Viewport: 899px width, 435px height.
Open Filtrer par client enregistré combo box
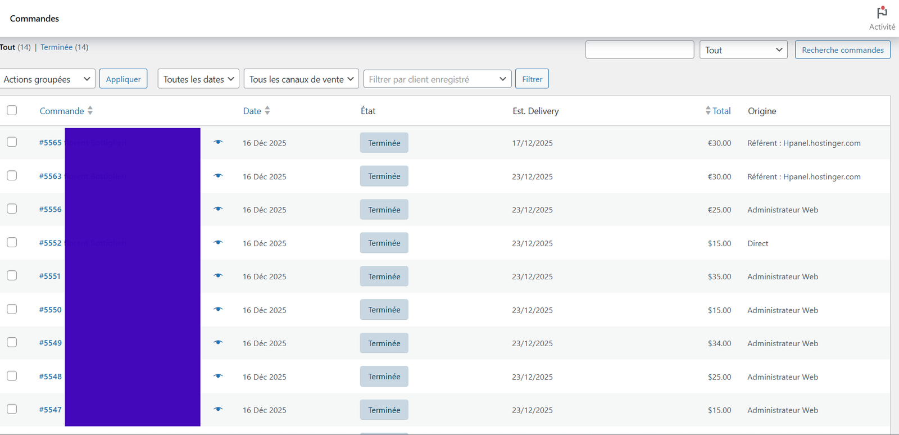[438, 79]
